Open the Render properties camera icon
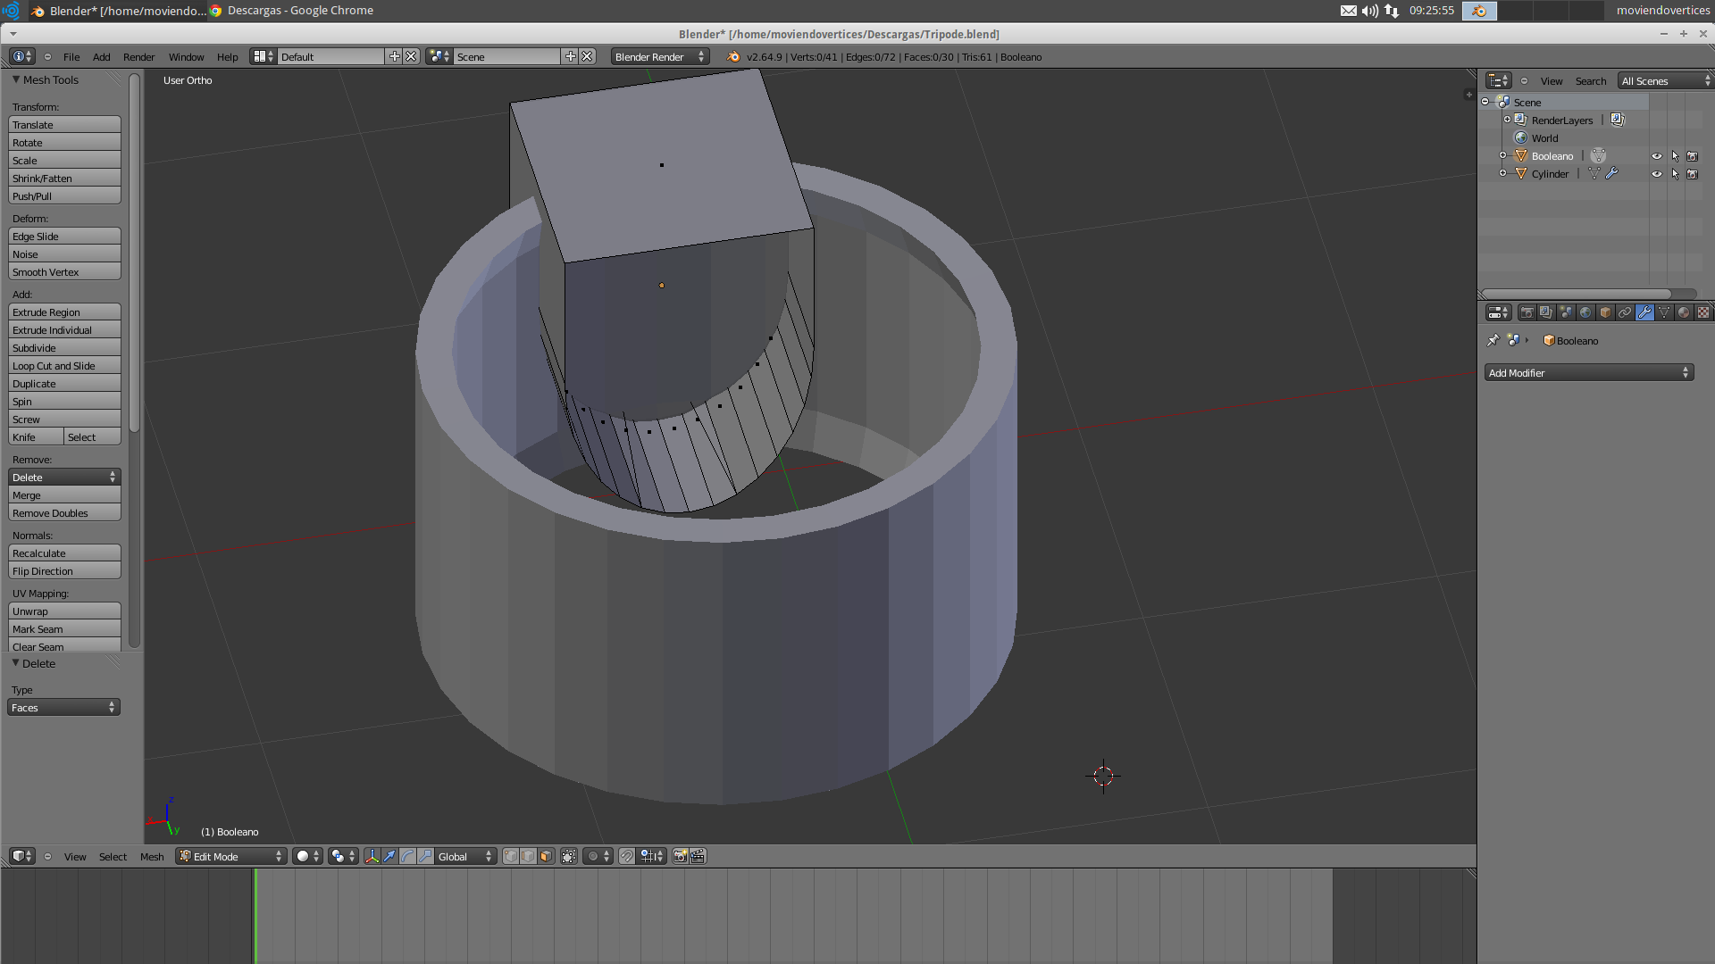1715x964 pixels. tap(1527, 312)
